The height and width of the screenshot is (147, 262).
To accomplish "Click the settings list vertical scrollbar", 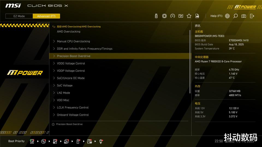I will (x=190, y=62).
